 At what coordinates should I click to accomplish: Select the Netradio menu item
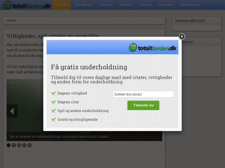[166, 5]
